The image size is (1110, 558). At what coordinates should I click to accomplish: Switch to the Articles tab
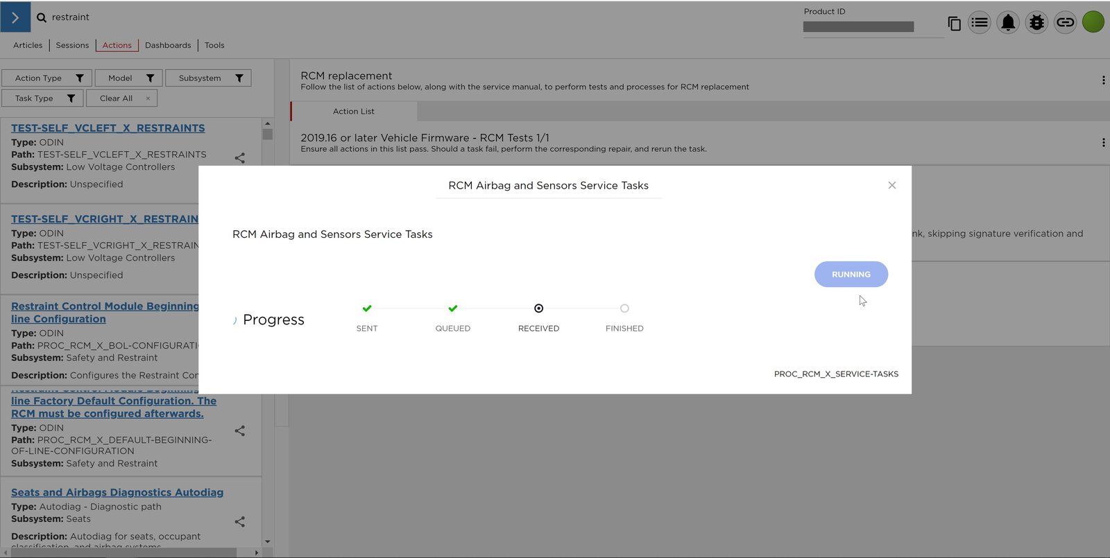click(28, 45)
